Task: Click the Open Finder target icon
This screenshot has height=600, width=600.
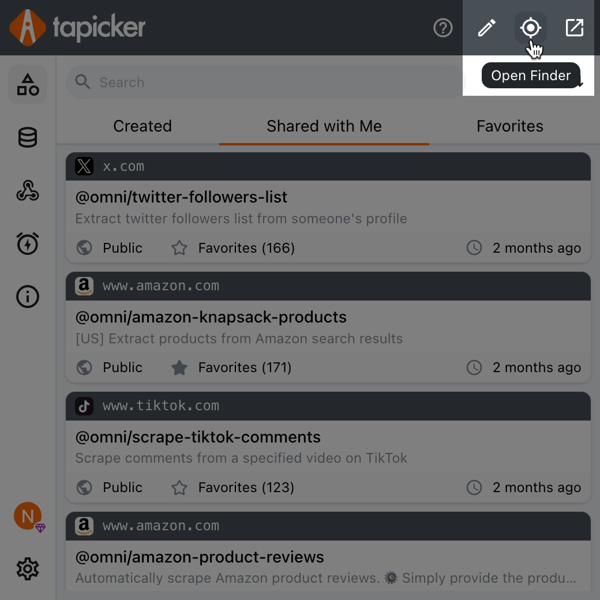Action: coord(530,28)
